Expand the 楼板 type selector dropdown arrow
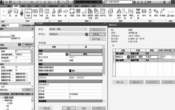 click(x=33, y=37)
